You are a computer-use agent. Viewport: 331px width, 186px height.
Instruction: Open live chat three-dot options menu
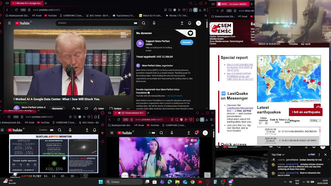click(319, 155)
